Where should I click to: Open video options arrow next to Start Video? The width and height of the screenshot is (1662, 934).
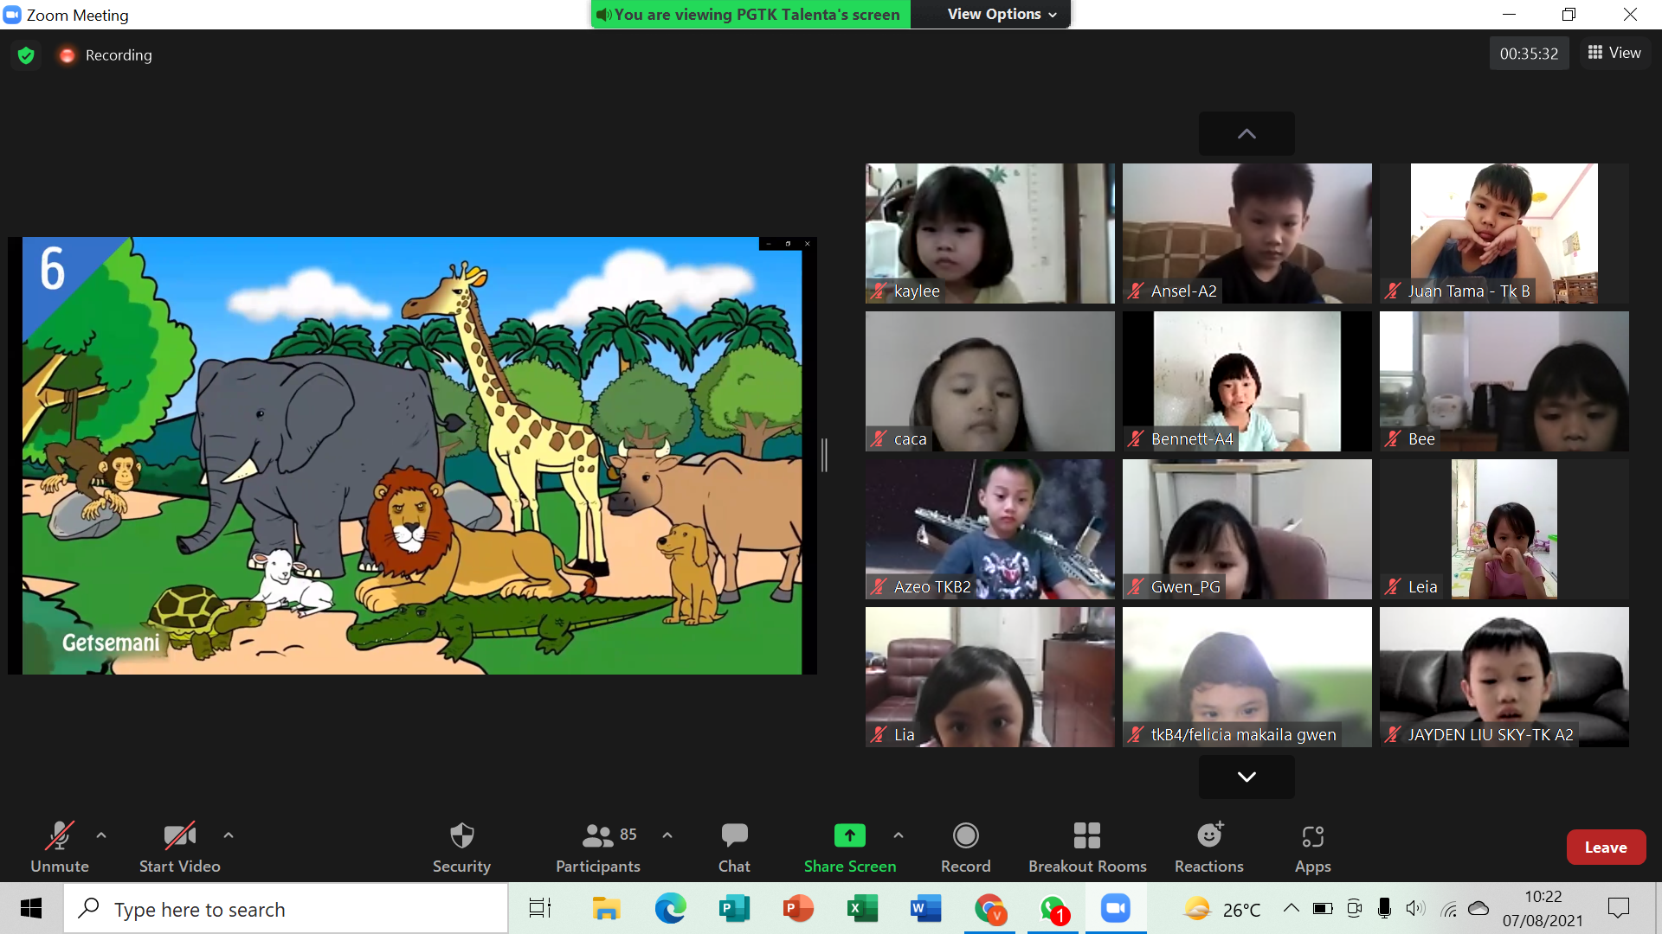(x=229, y=835)
